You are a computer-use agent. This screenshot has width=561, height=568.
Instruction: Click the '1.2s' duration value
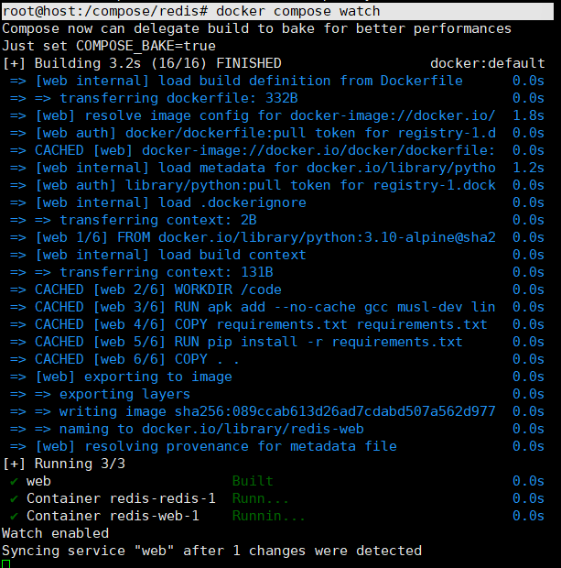528,168
